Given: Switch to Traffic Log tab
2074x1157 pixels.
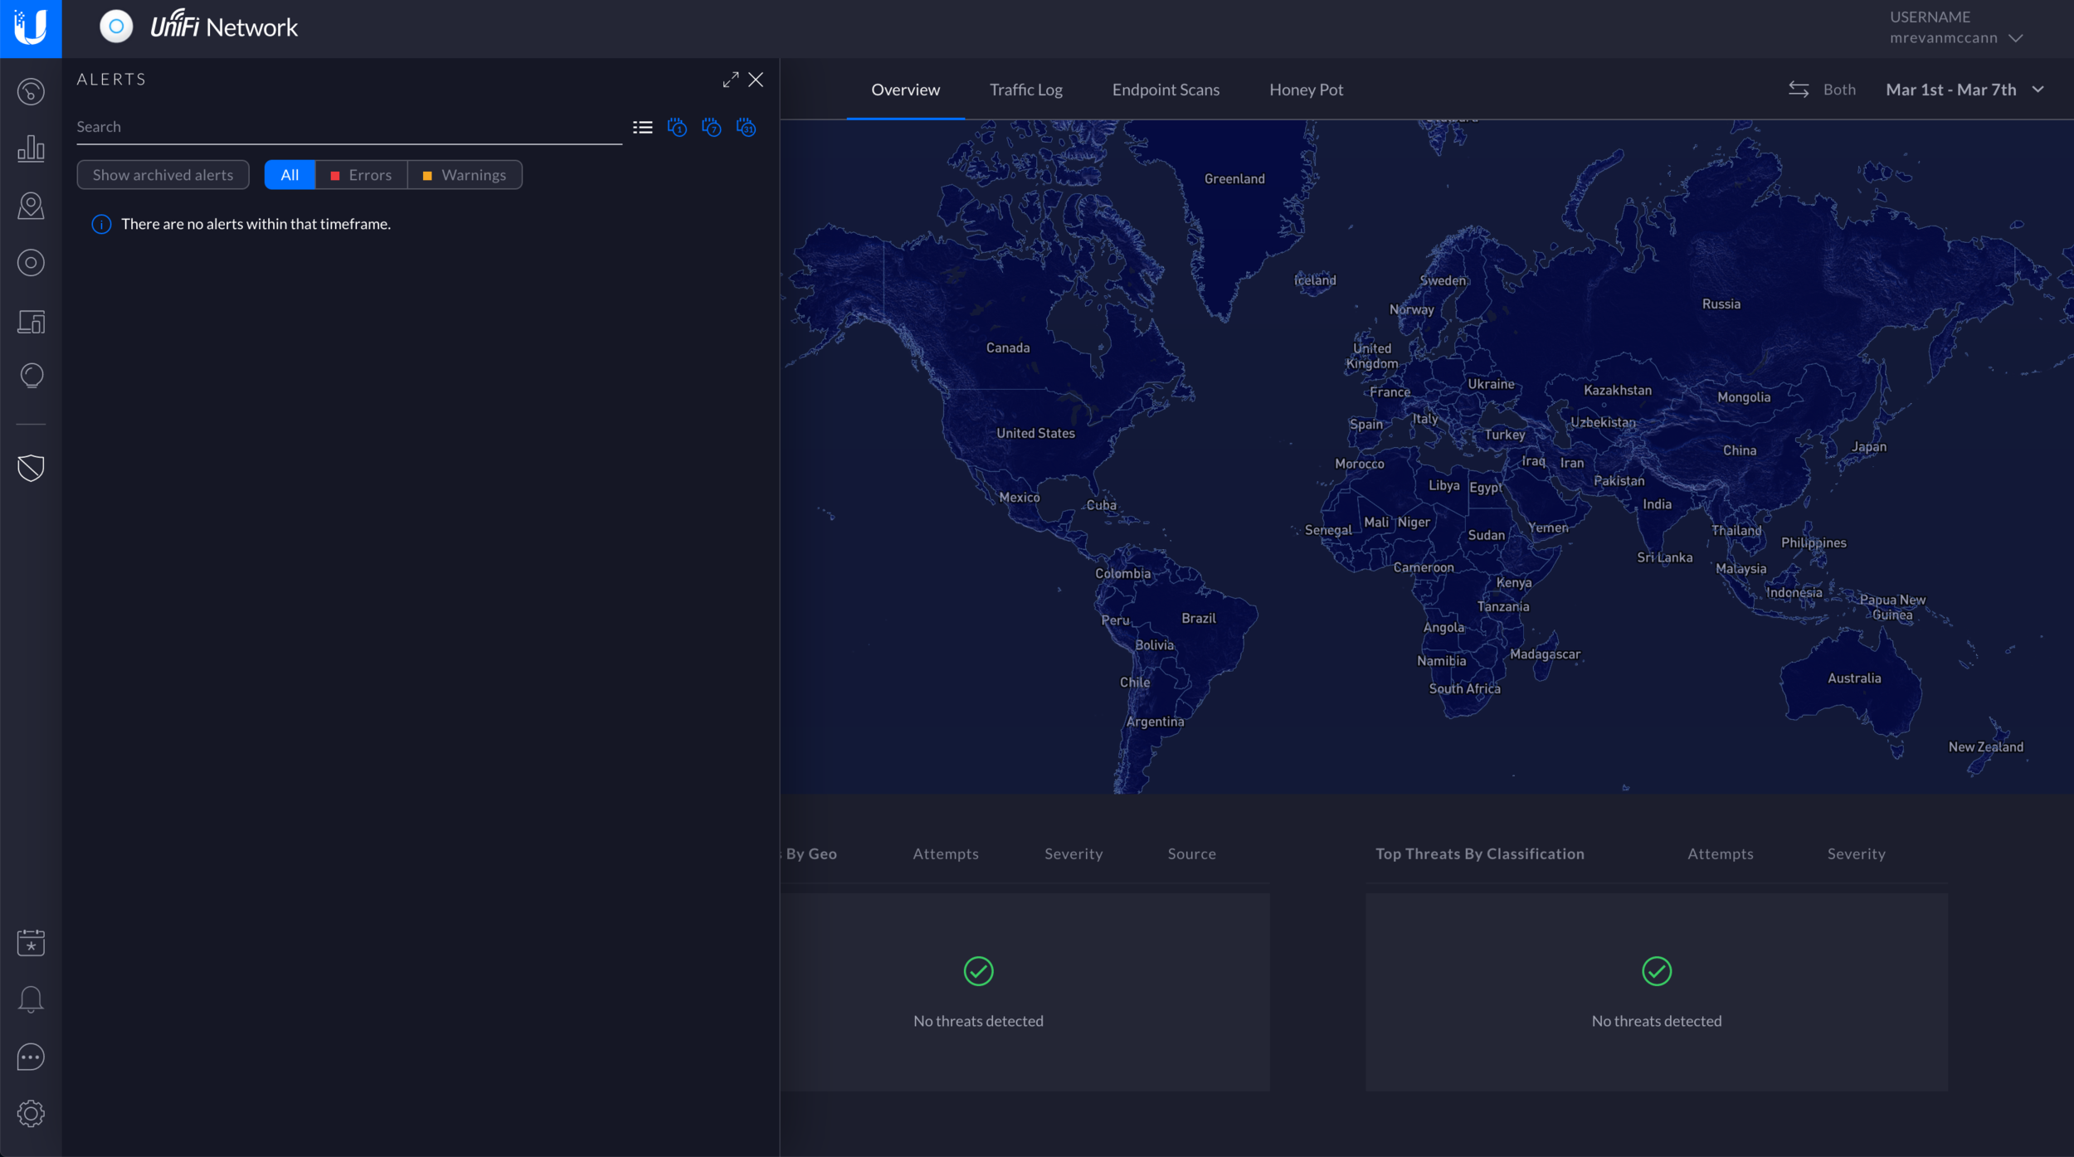Looking at the screenshot, I should pos(1025,89).
